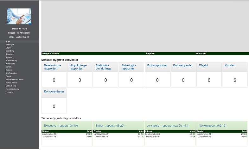Open Executive - rapport (08:10) header
This screenshot has width=249, height=151.
coord(67,125)
